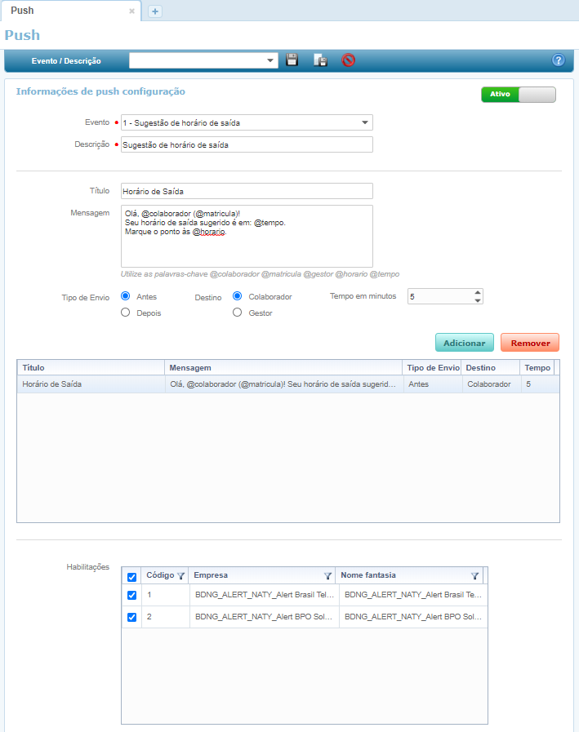Expand the Evento dropdown list
Image resolution: width=579 pixels, height=732 pixels.
point(364,123)
